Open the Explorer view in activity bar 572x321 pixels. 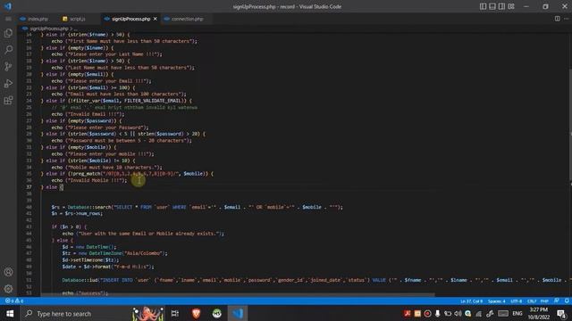coord(8,33)
